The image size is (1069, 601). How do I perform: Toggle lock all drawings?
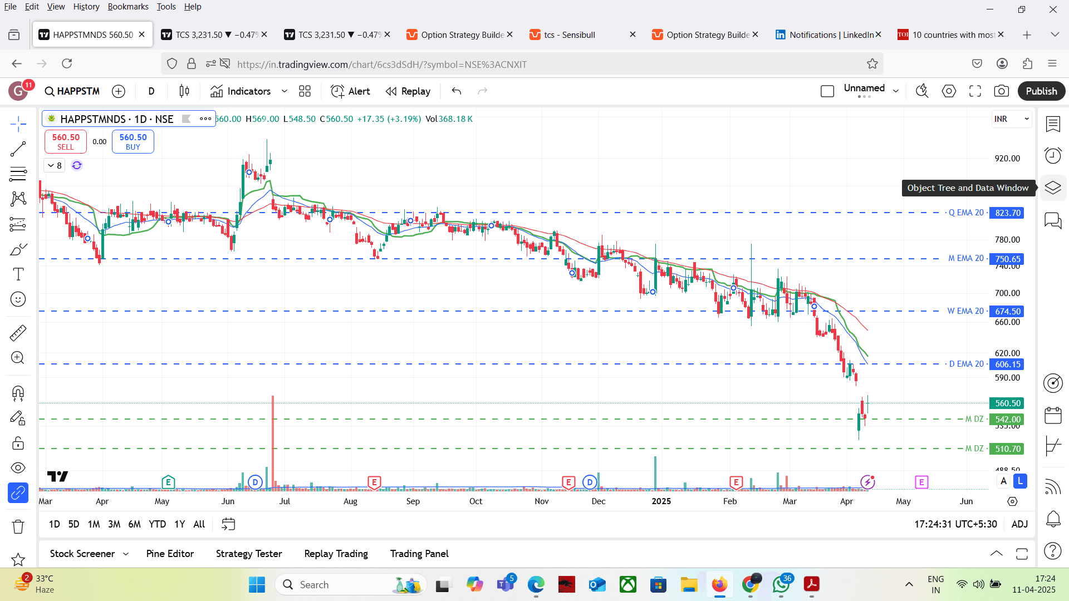tap(18, 443)
